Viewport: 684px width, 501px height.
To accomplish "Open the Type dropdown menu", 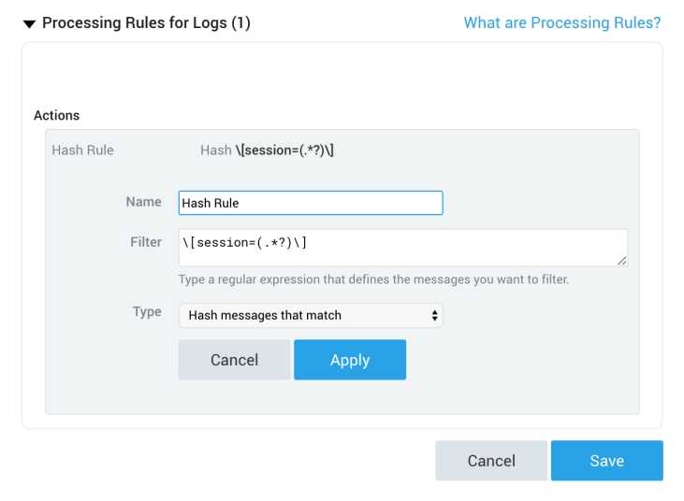I will tap(310, 315).
